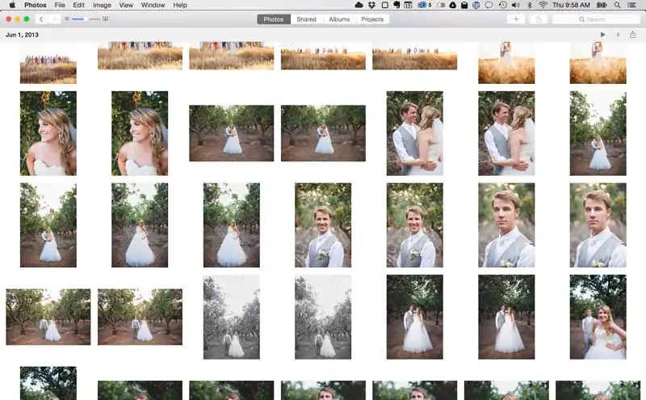Open the Help menu
The width and height of the screenshot is (646, 400).
[179, 5]
